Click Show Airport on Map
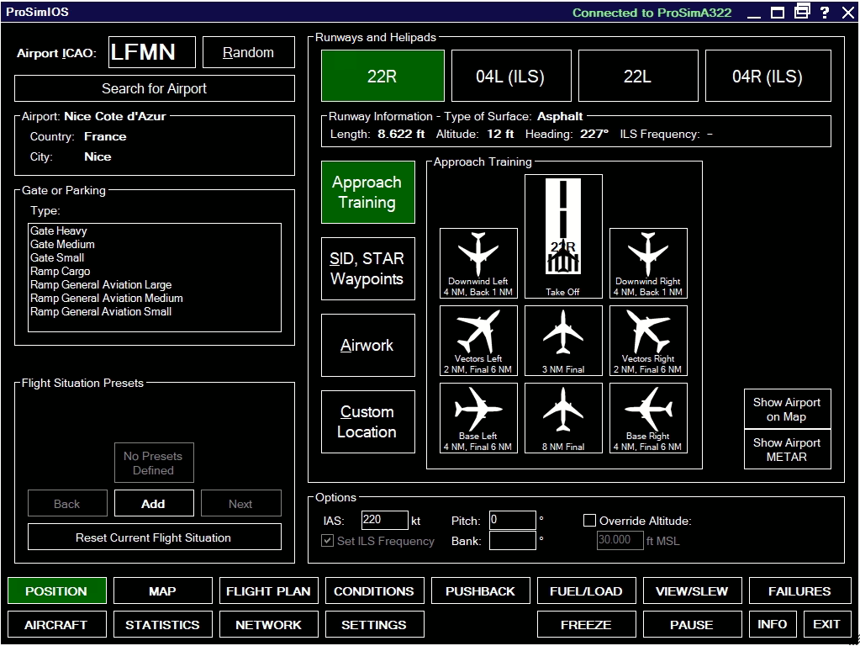 (787, 410)
